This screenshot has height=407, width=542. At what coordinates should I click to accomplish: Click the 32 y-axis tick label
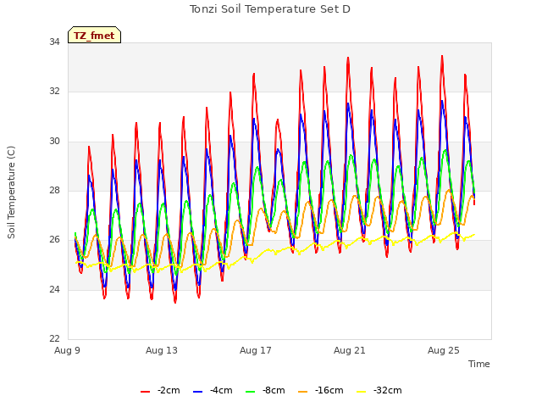[54, 91]
